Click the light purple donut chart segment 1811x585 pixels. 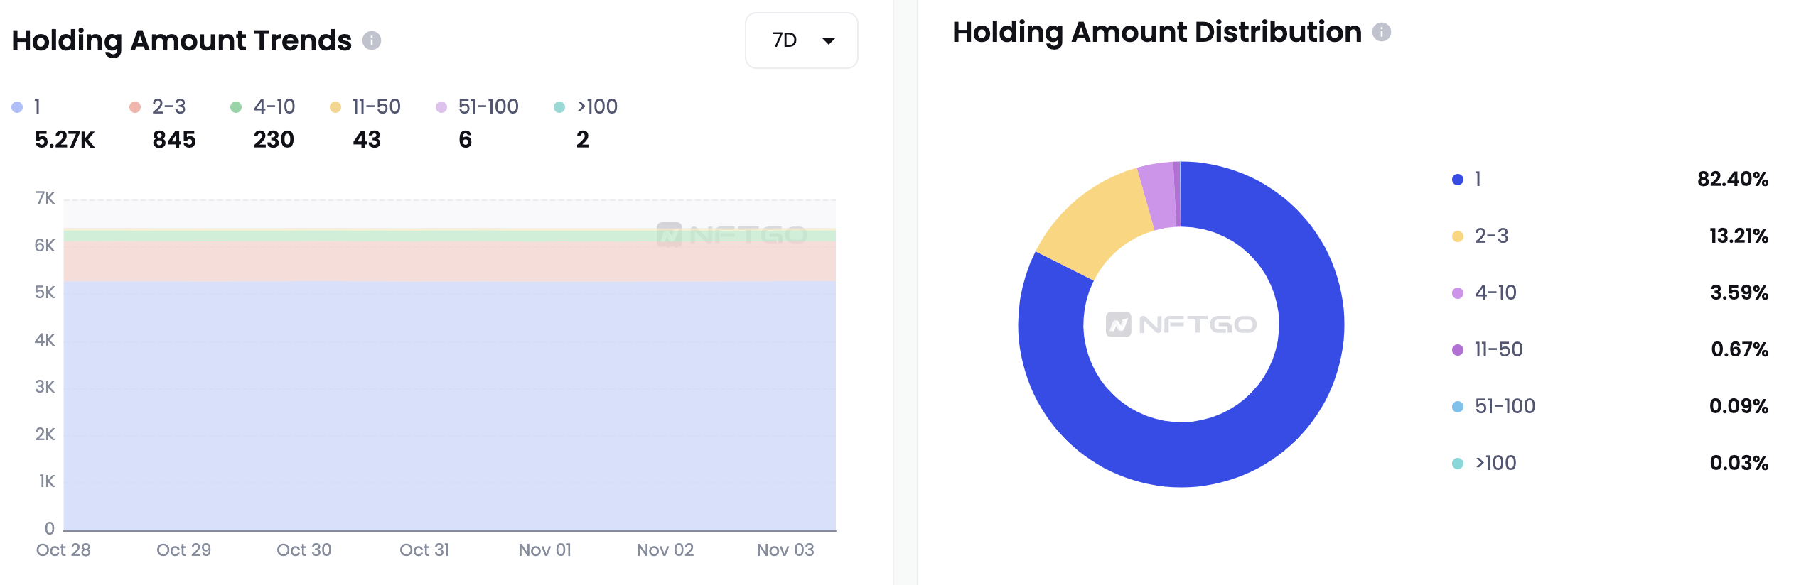point(1159,195)
